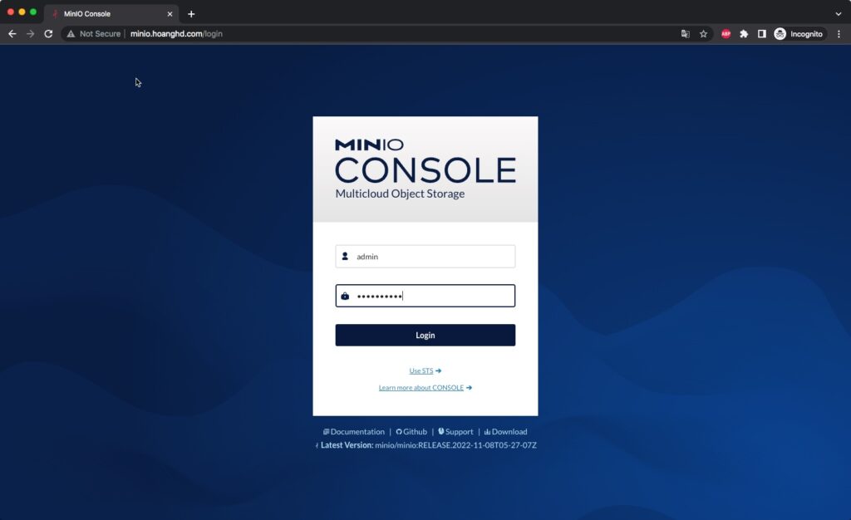Click the Incognito profile badge
851x520 pixels.
[x=799, y=33]
